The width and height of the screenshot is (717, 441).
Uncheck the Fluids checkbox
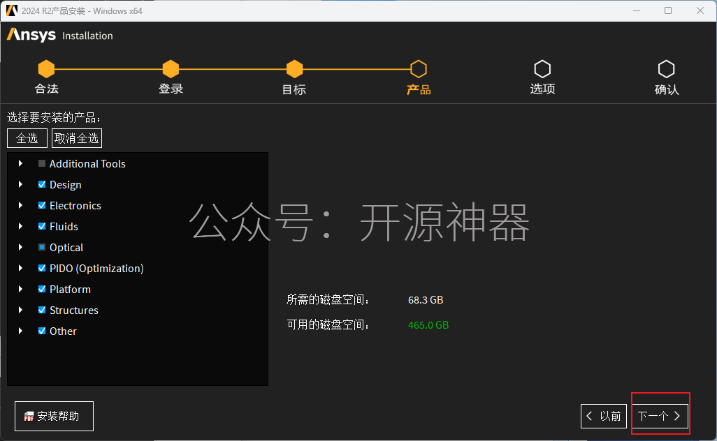click(42, 226)
